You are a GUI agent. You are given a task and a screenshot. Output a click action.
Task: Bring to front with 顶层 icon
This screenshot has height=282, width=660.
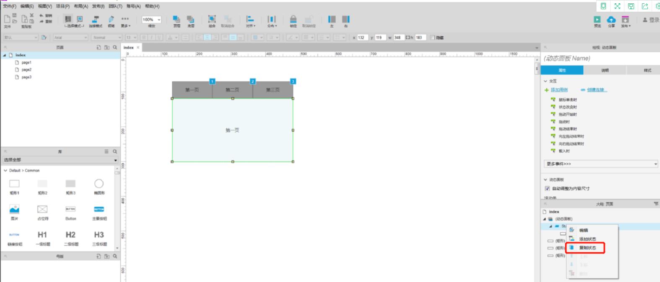point(177,20)
